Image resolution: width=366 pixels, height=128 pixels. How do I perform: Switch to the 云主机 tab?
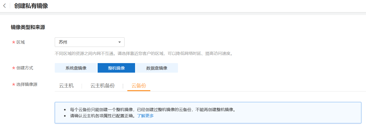click(66, 86)
